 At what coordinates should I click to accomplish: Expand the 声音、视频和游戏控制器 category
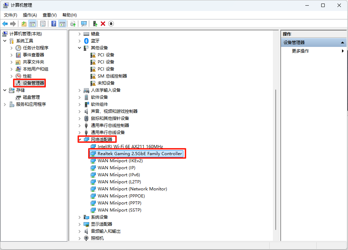click(79, 111)
